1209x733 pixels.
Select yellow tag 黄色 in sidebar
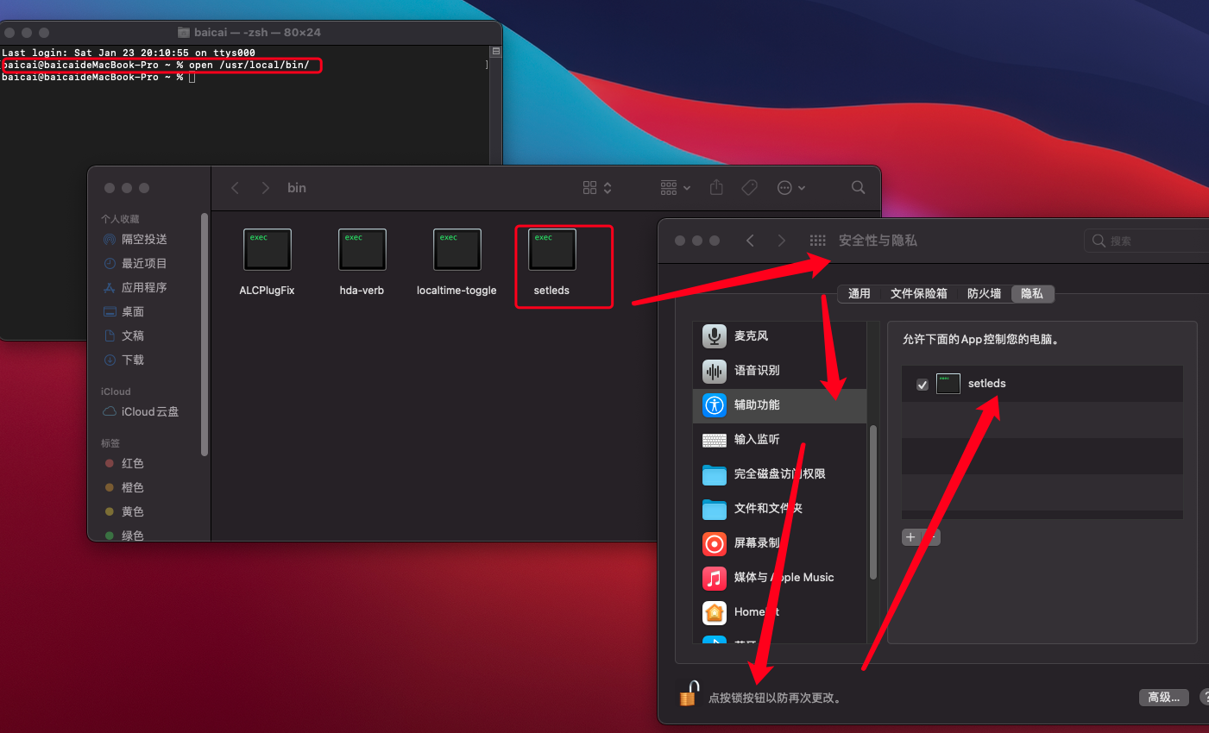[124, 511]
